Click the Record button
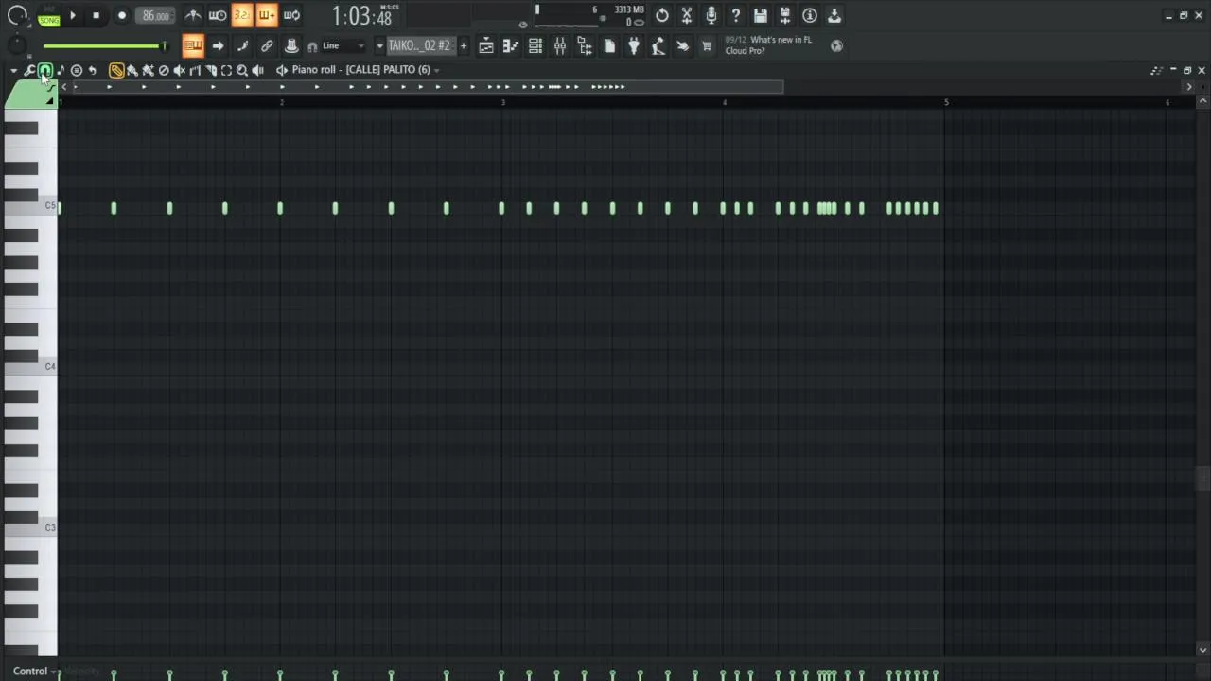 pos(122,15)
